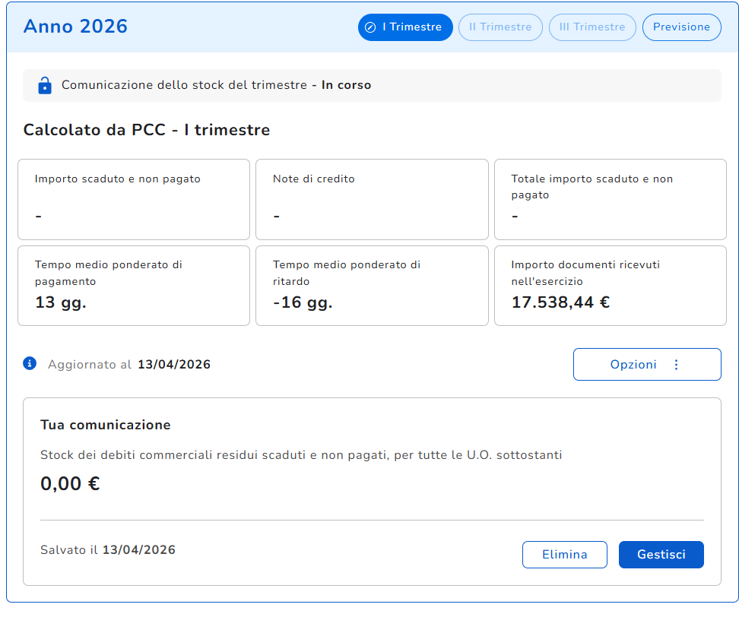Viewport: 739px width, 617px height.
Task: Click the Importo documenti ricevuti nell'esercizio card
Action: click(x=611, y=286)
